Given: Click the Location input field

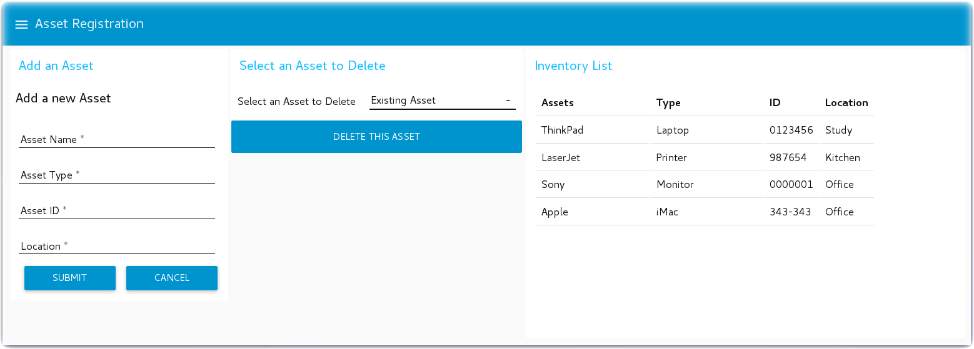Looking at the screenshot, I should pos(117,247).
